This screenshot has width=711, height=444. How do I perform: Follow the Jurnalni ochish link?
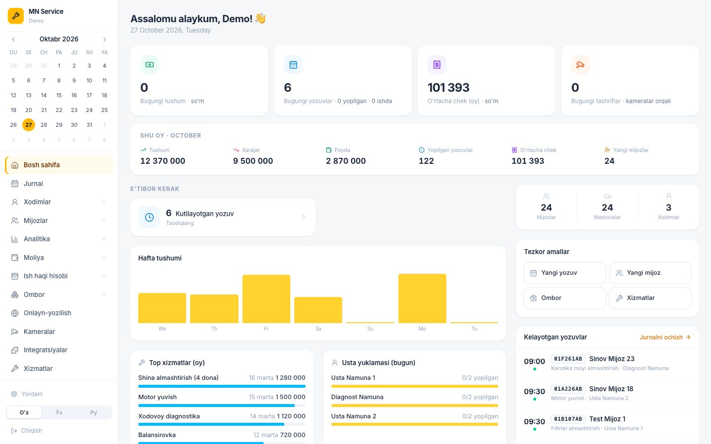[665, 337]
